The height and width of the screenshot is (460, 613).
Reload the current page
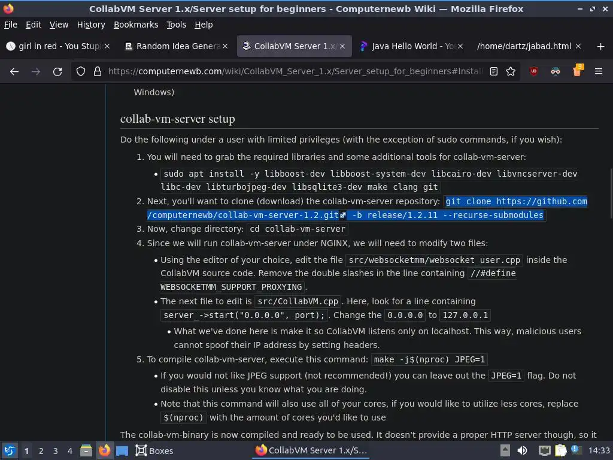[x=57, y=72]
